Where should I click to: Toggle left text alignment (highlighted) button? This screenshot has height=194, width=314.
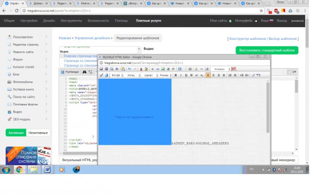(x=208, y=75)
